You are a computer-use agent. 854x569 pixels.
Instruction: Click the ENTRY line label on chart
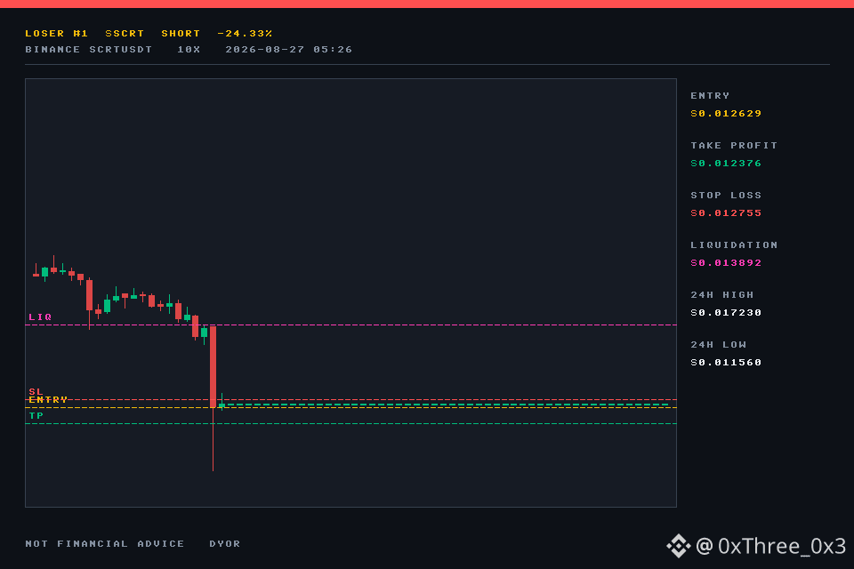[x=48, y=400]
